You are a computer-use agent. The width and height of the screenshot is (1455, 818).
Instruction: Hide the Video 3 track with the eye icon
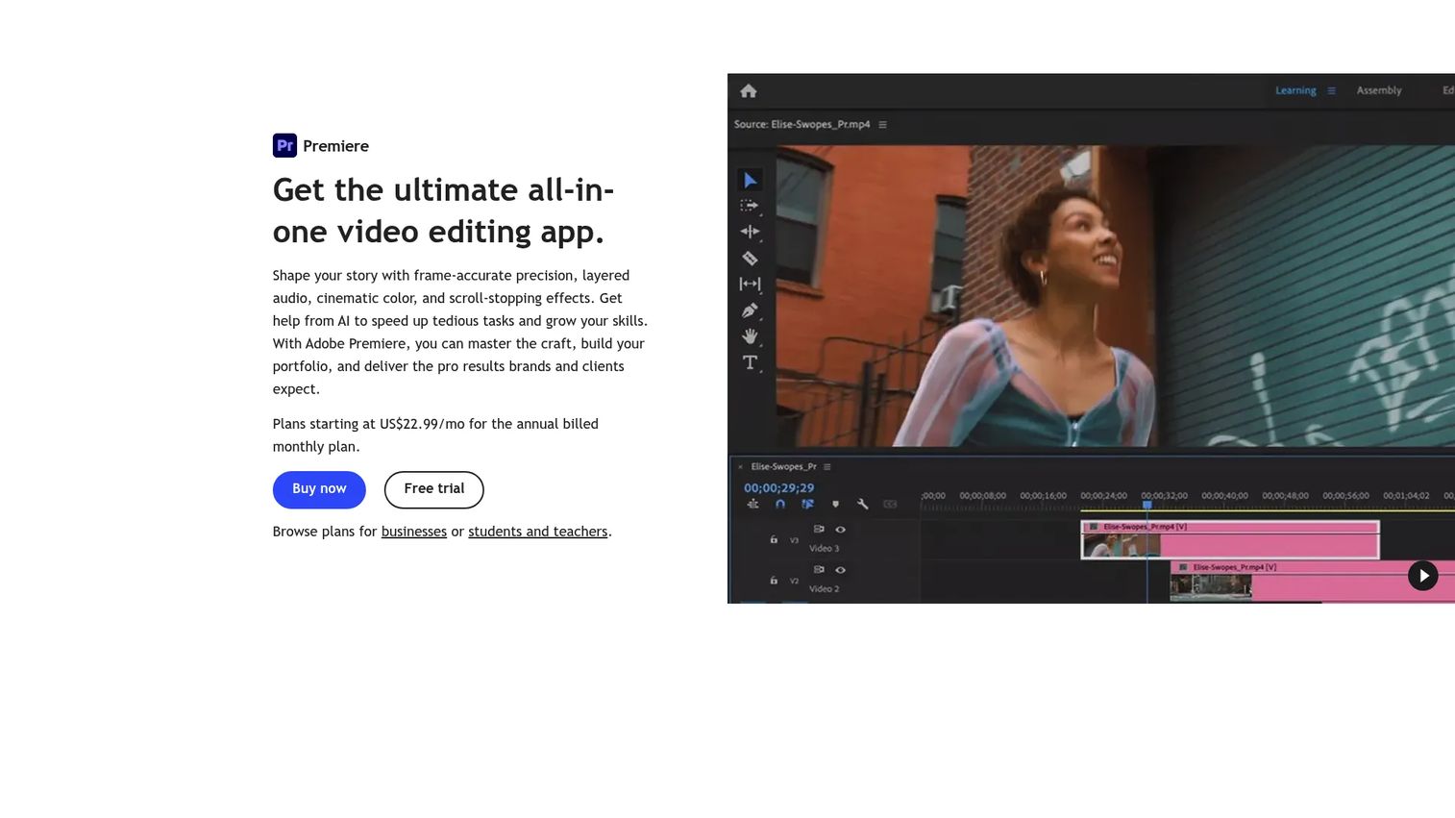click(x=840, y=530)
